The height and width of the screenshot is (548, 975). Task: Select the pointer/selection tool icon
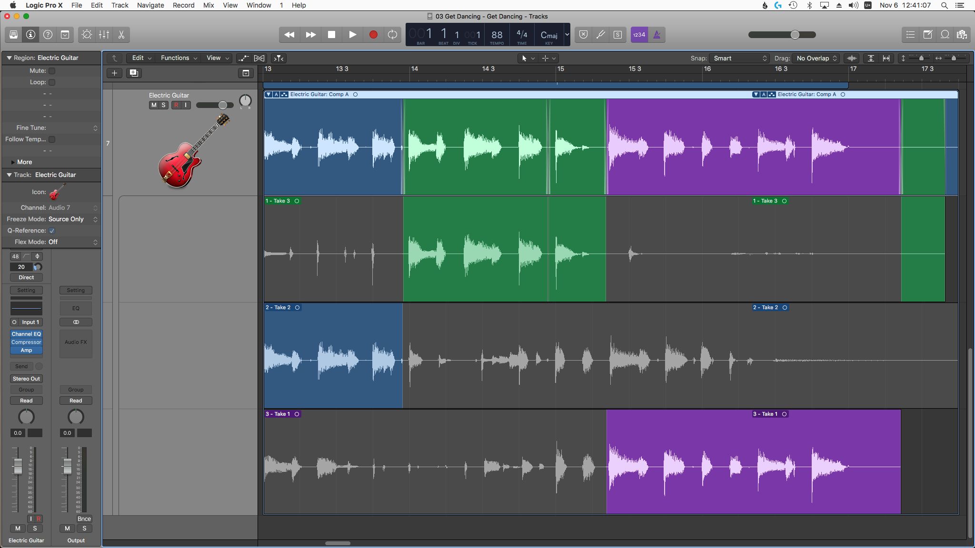524,58
